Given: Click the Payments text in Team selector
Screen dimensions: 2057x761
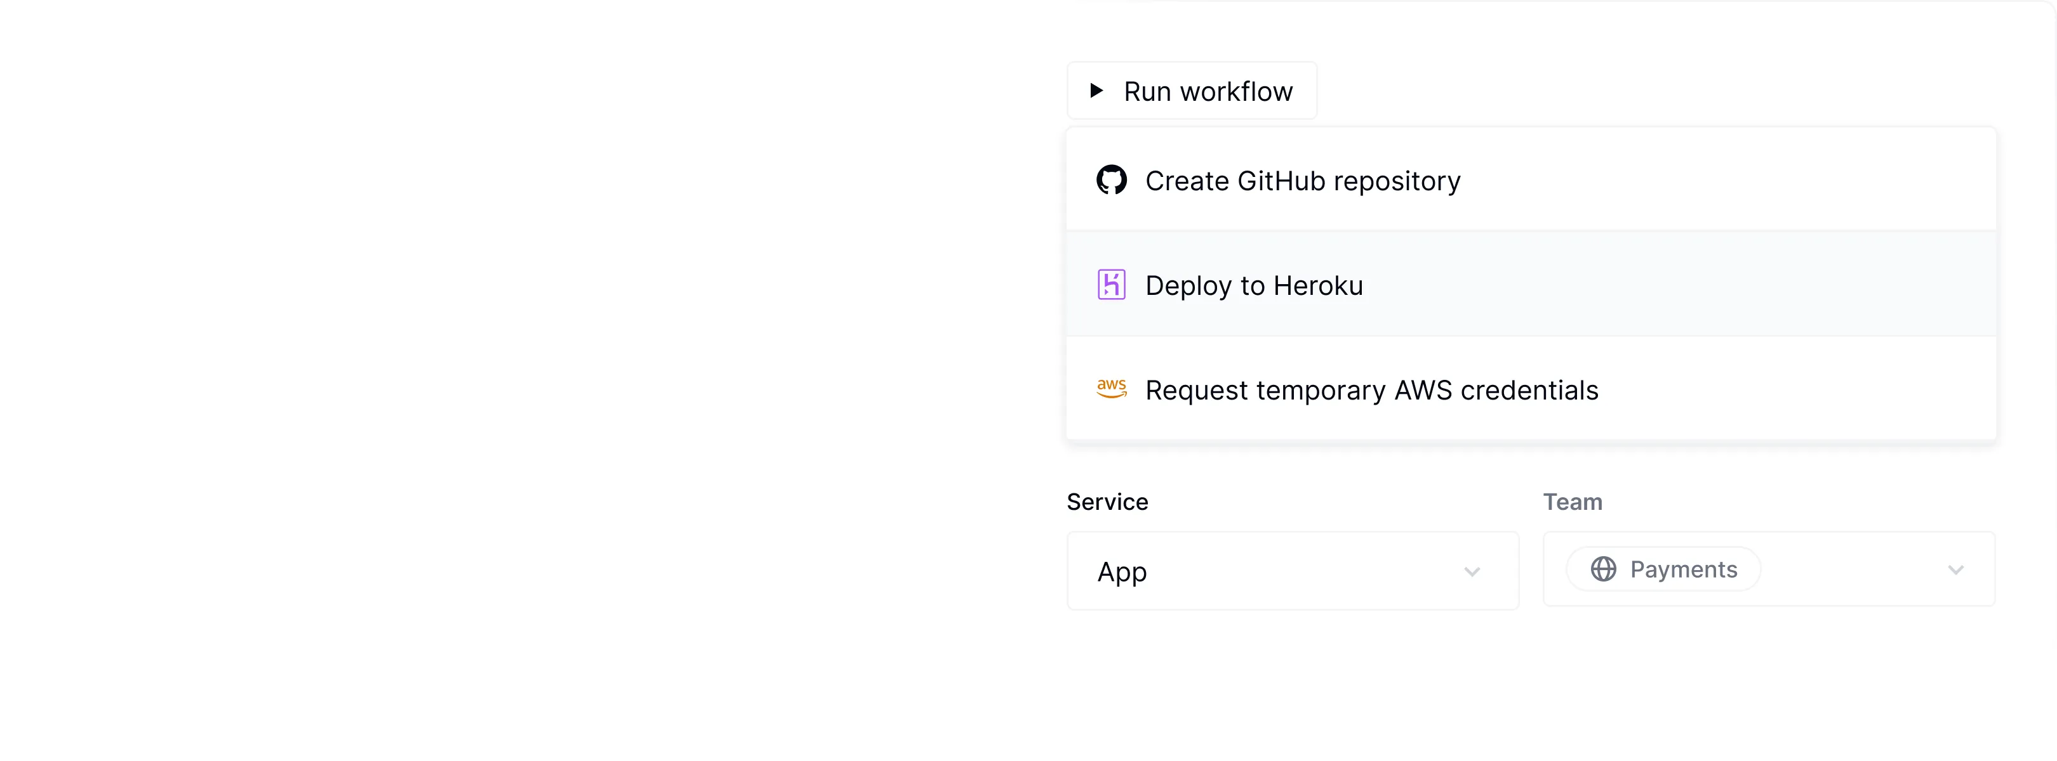Looking at the screenshot, I should click(x=1683, y=569).
